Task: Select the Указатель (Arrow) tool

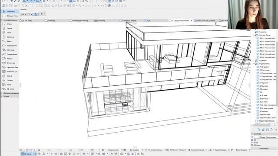Action: [x=10, y=12]
